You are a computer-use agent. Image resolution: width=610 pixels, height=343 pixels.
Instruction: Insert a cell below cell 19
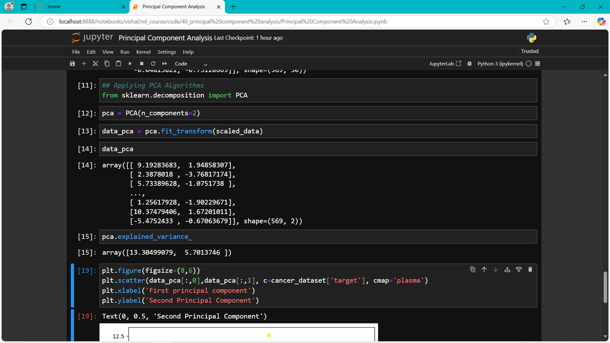[x=518, y=269]
